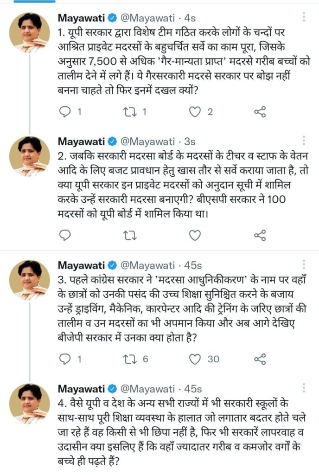Like the second tweet
Image resolution: width=319 pixels, height=475 pixels.
pyautogui.click(x=196, y=235)
